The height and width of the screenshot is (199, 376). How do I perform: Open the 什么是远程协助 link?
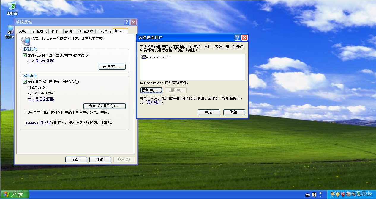(41, 61)
